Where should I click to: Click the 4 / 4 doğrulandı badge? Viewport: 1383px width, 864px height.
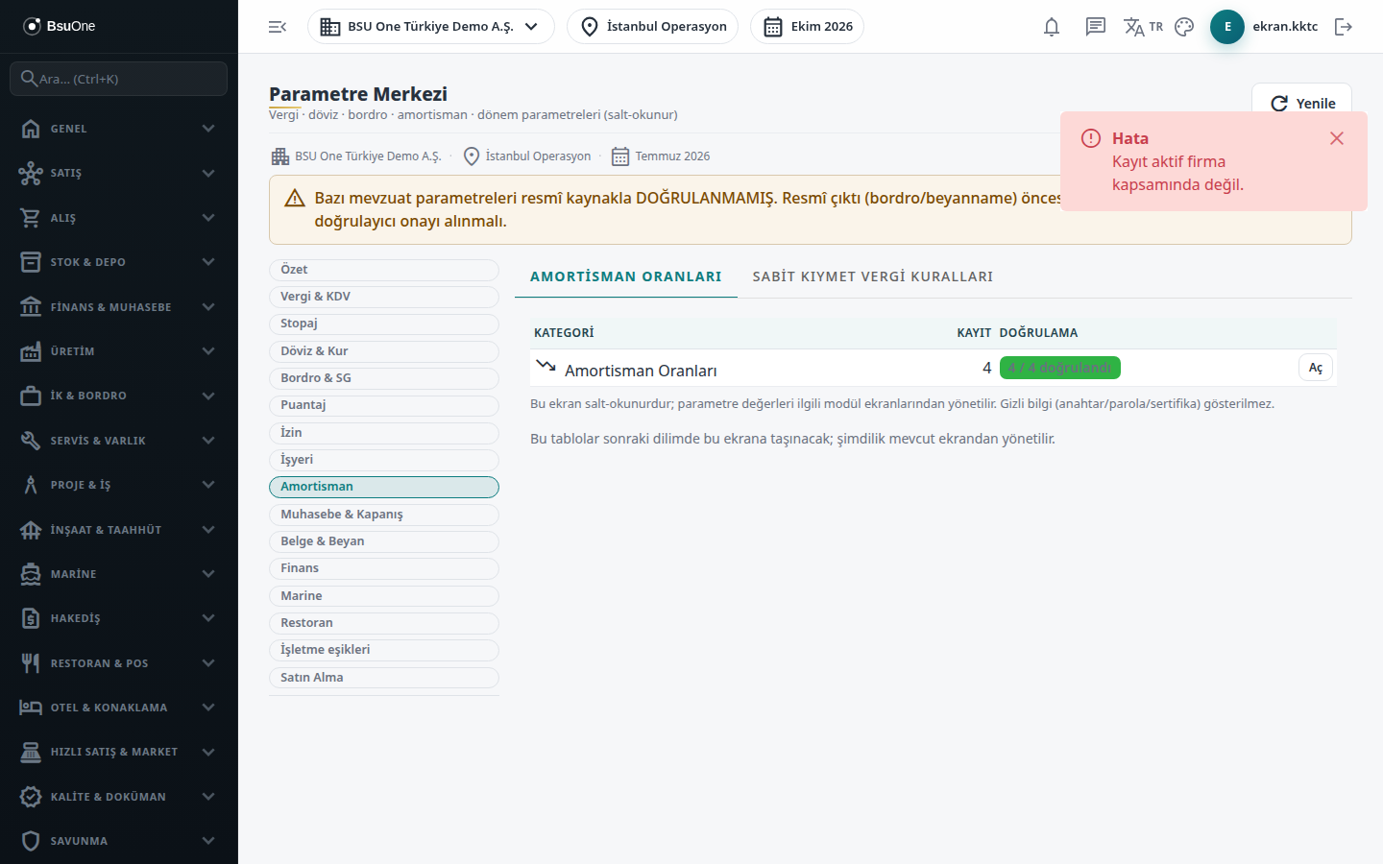pyautogui.click(x=1060, y=368)
